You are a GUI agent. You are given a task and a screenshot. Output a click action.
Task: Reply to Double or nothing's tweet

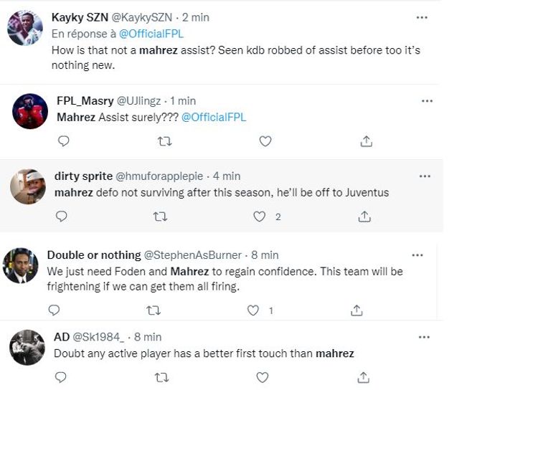point(54,310)
